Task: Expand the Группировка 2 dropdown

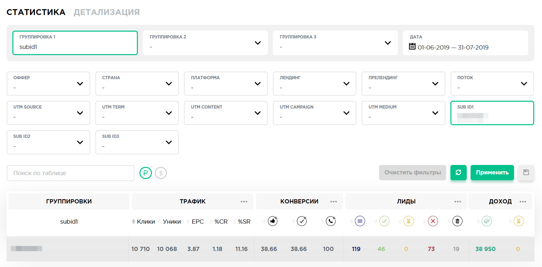Action: pos(205,43)
